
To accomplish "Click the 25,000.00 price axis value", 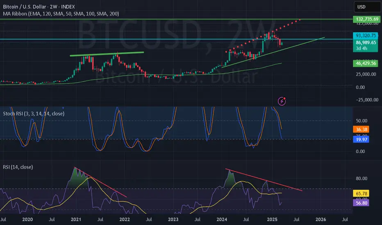I will (x=366, y=74).
